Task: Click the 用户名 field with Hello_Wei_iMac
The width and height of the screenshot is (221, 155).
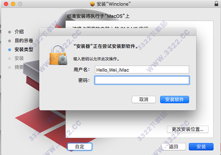Action: (142, 70)
